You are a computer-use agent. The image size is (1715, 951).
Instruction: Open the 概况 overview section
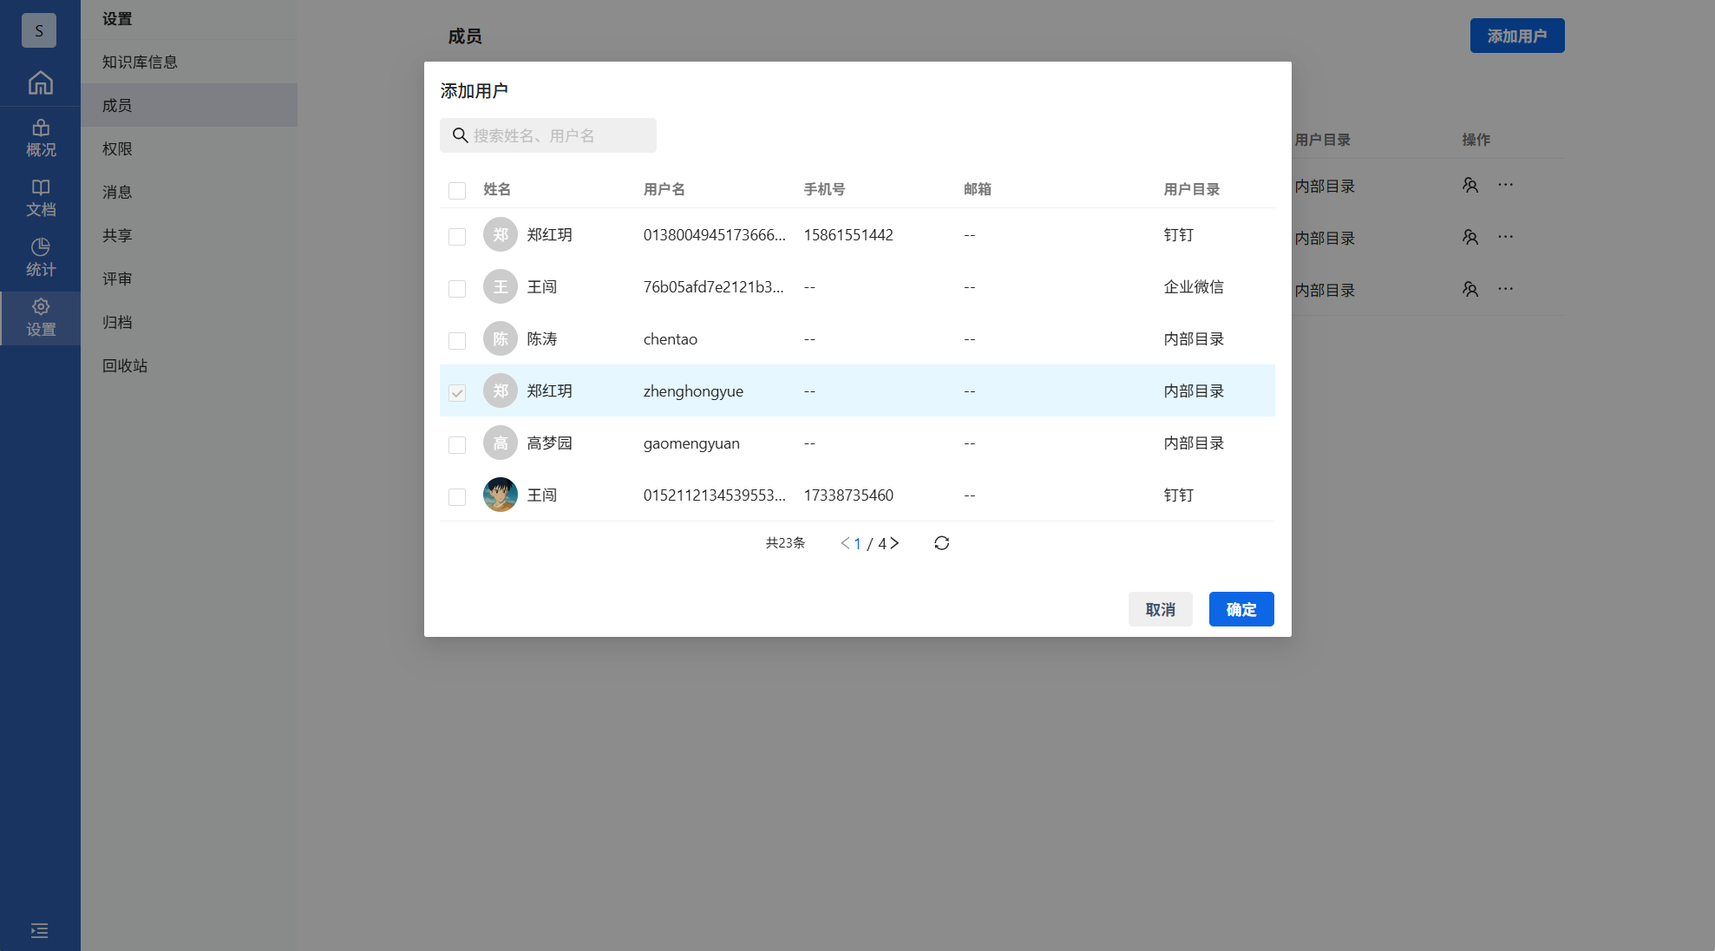40,138
